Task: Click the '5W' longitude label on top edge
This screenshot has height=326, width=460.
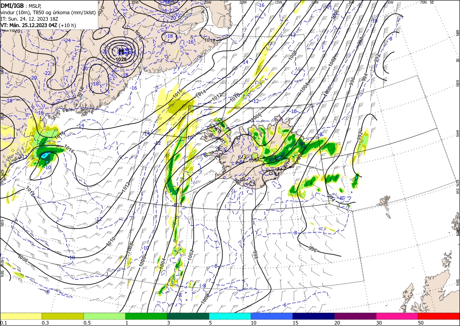Action: coord(351,2)
